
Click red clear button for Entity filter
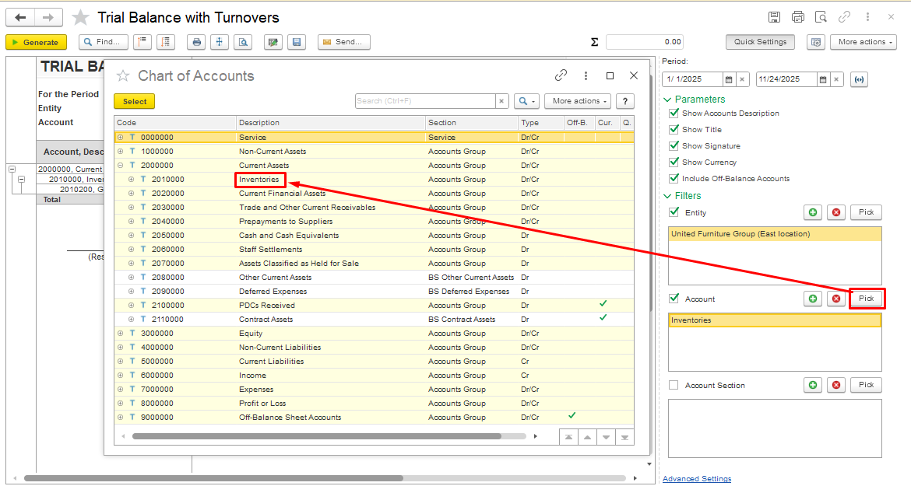click(x=836, y=212)
